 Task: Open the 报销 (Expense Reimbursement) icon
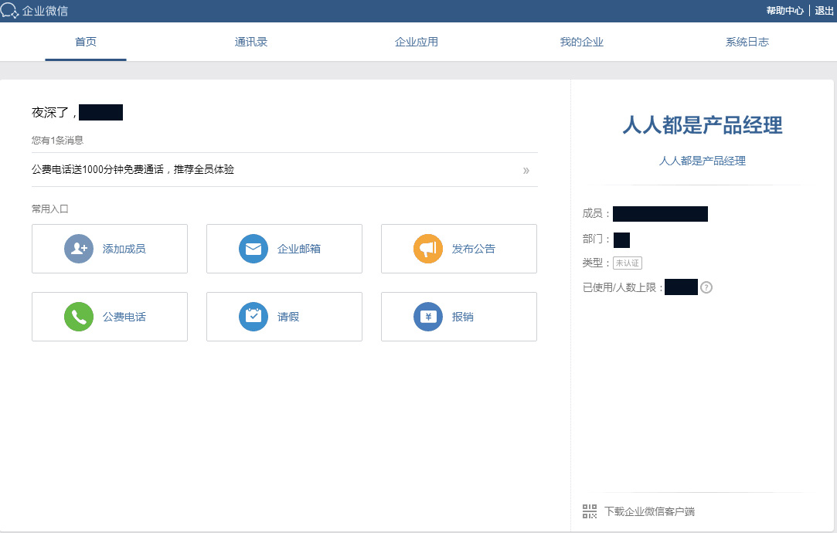click(x=428, y=316)
